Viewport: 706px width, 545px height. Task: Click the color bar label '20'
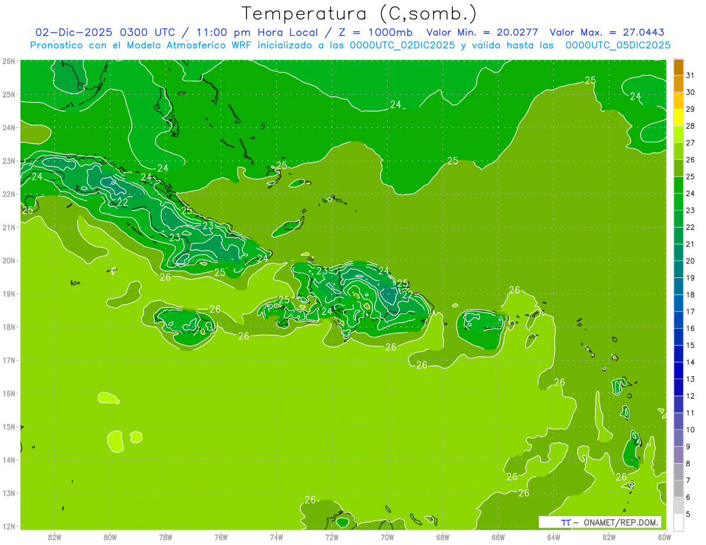tap(690, 261)
